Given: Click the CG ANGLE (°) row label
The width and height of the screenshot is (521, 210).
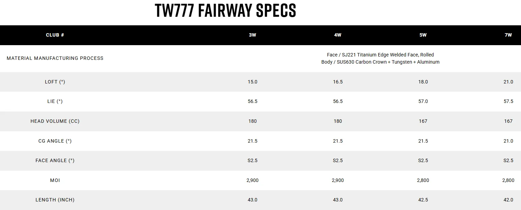Looking at the screenshot, I should pyautogui.click(x=55, y=141).
